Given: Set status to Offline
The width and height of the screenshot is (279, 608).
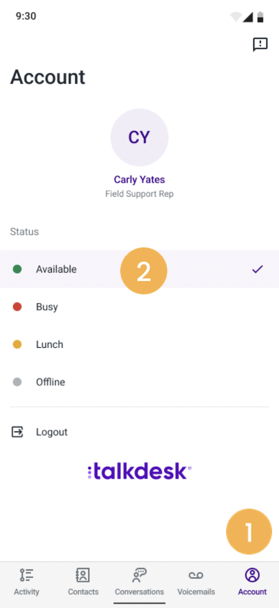Looking at the screenshot, I should (139, 382).
